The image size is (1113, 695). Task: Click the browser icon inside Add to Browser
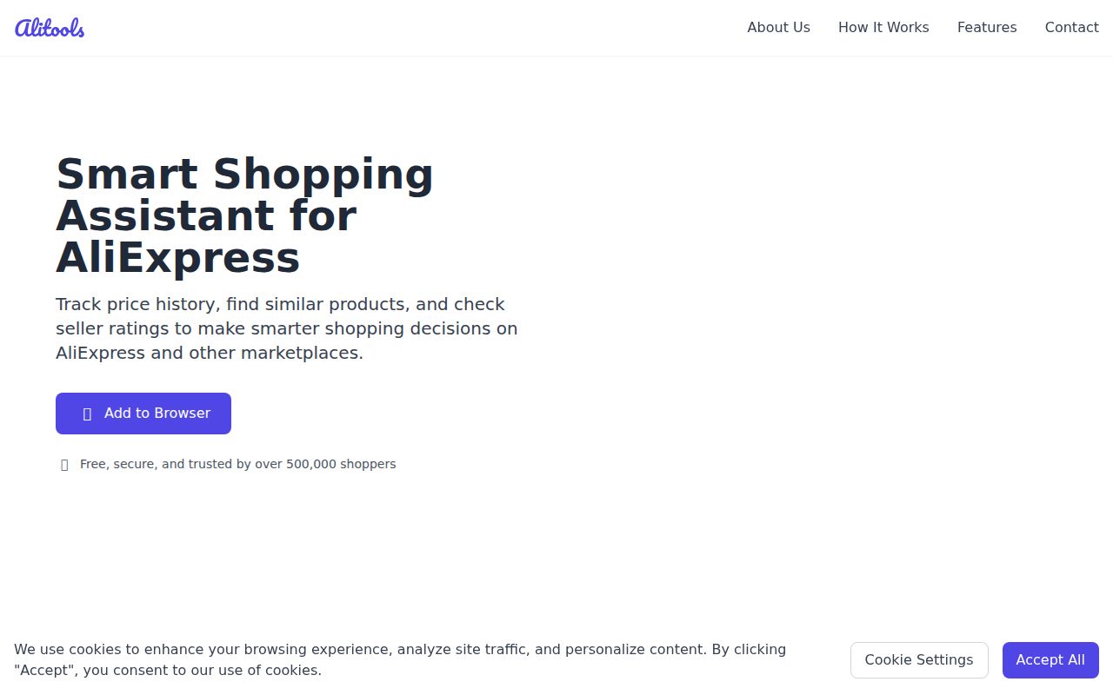87,414
